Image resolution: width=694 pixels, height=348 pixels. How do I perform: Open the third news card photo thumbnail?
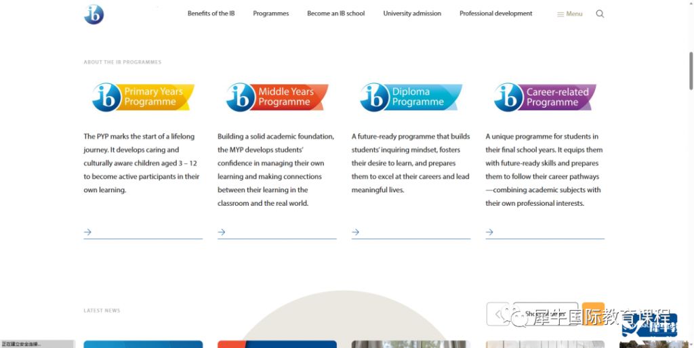[411, 344]
